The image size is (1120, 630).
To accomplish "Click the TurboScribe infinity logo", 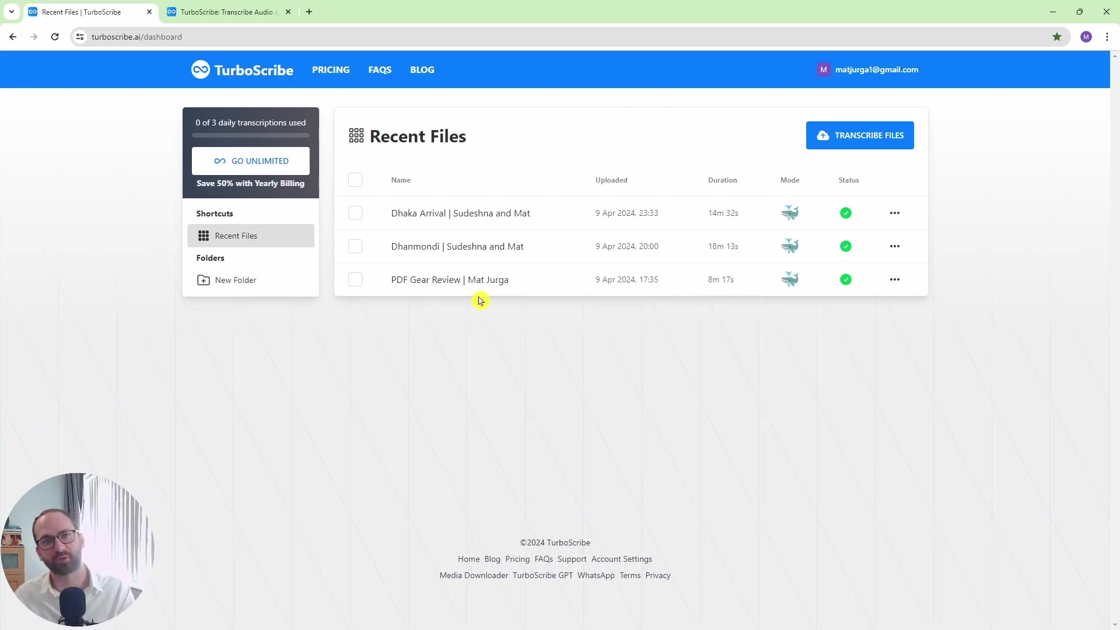I will tap(200, 69).
